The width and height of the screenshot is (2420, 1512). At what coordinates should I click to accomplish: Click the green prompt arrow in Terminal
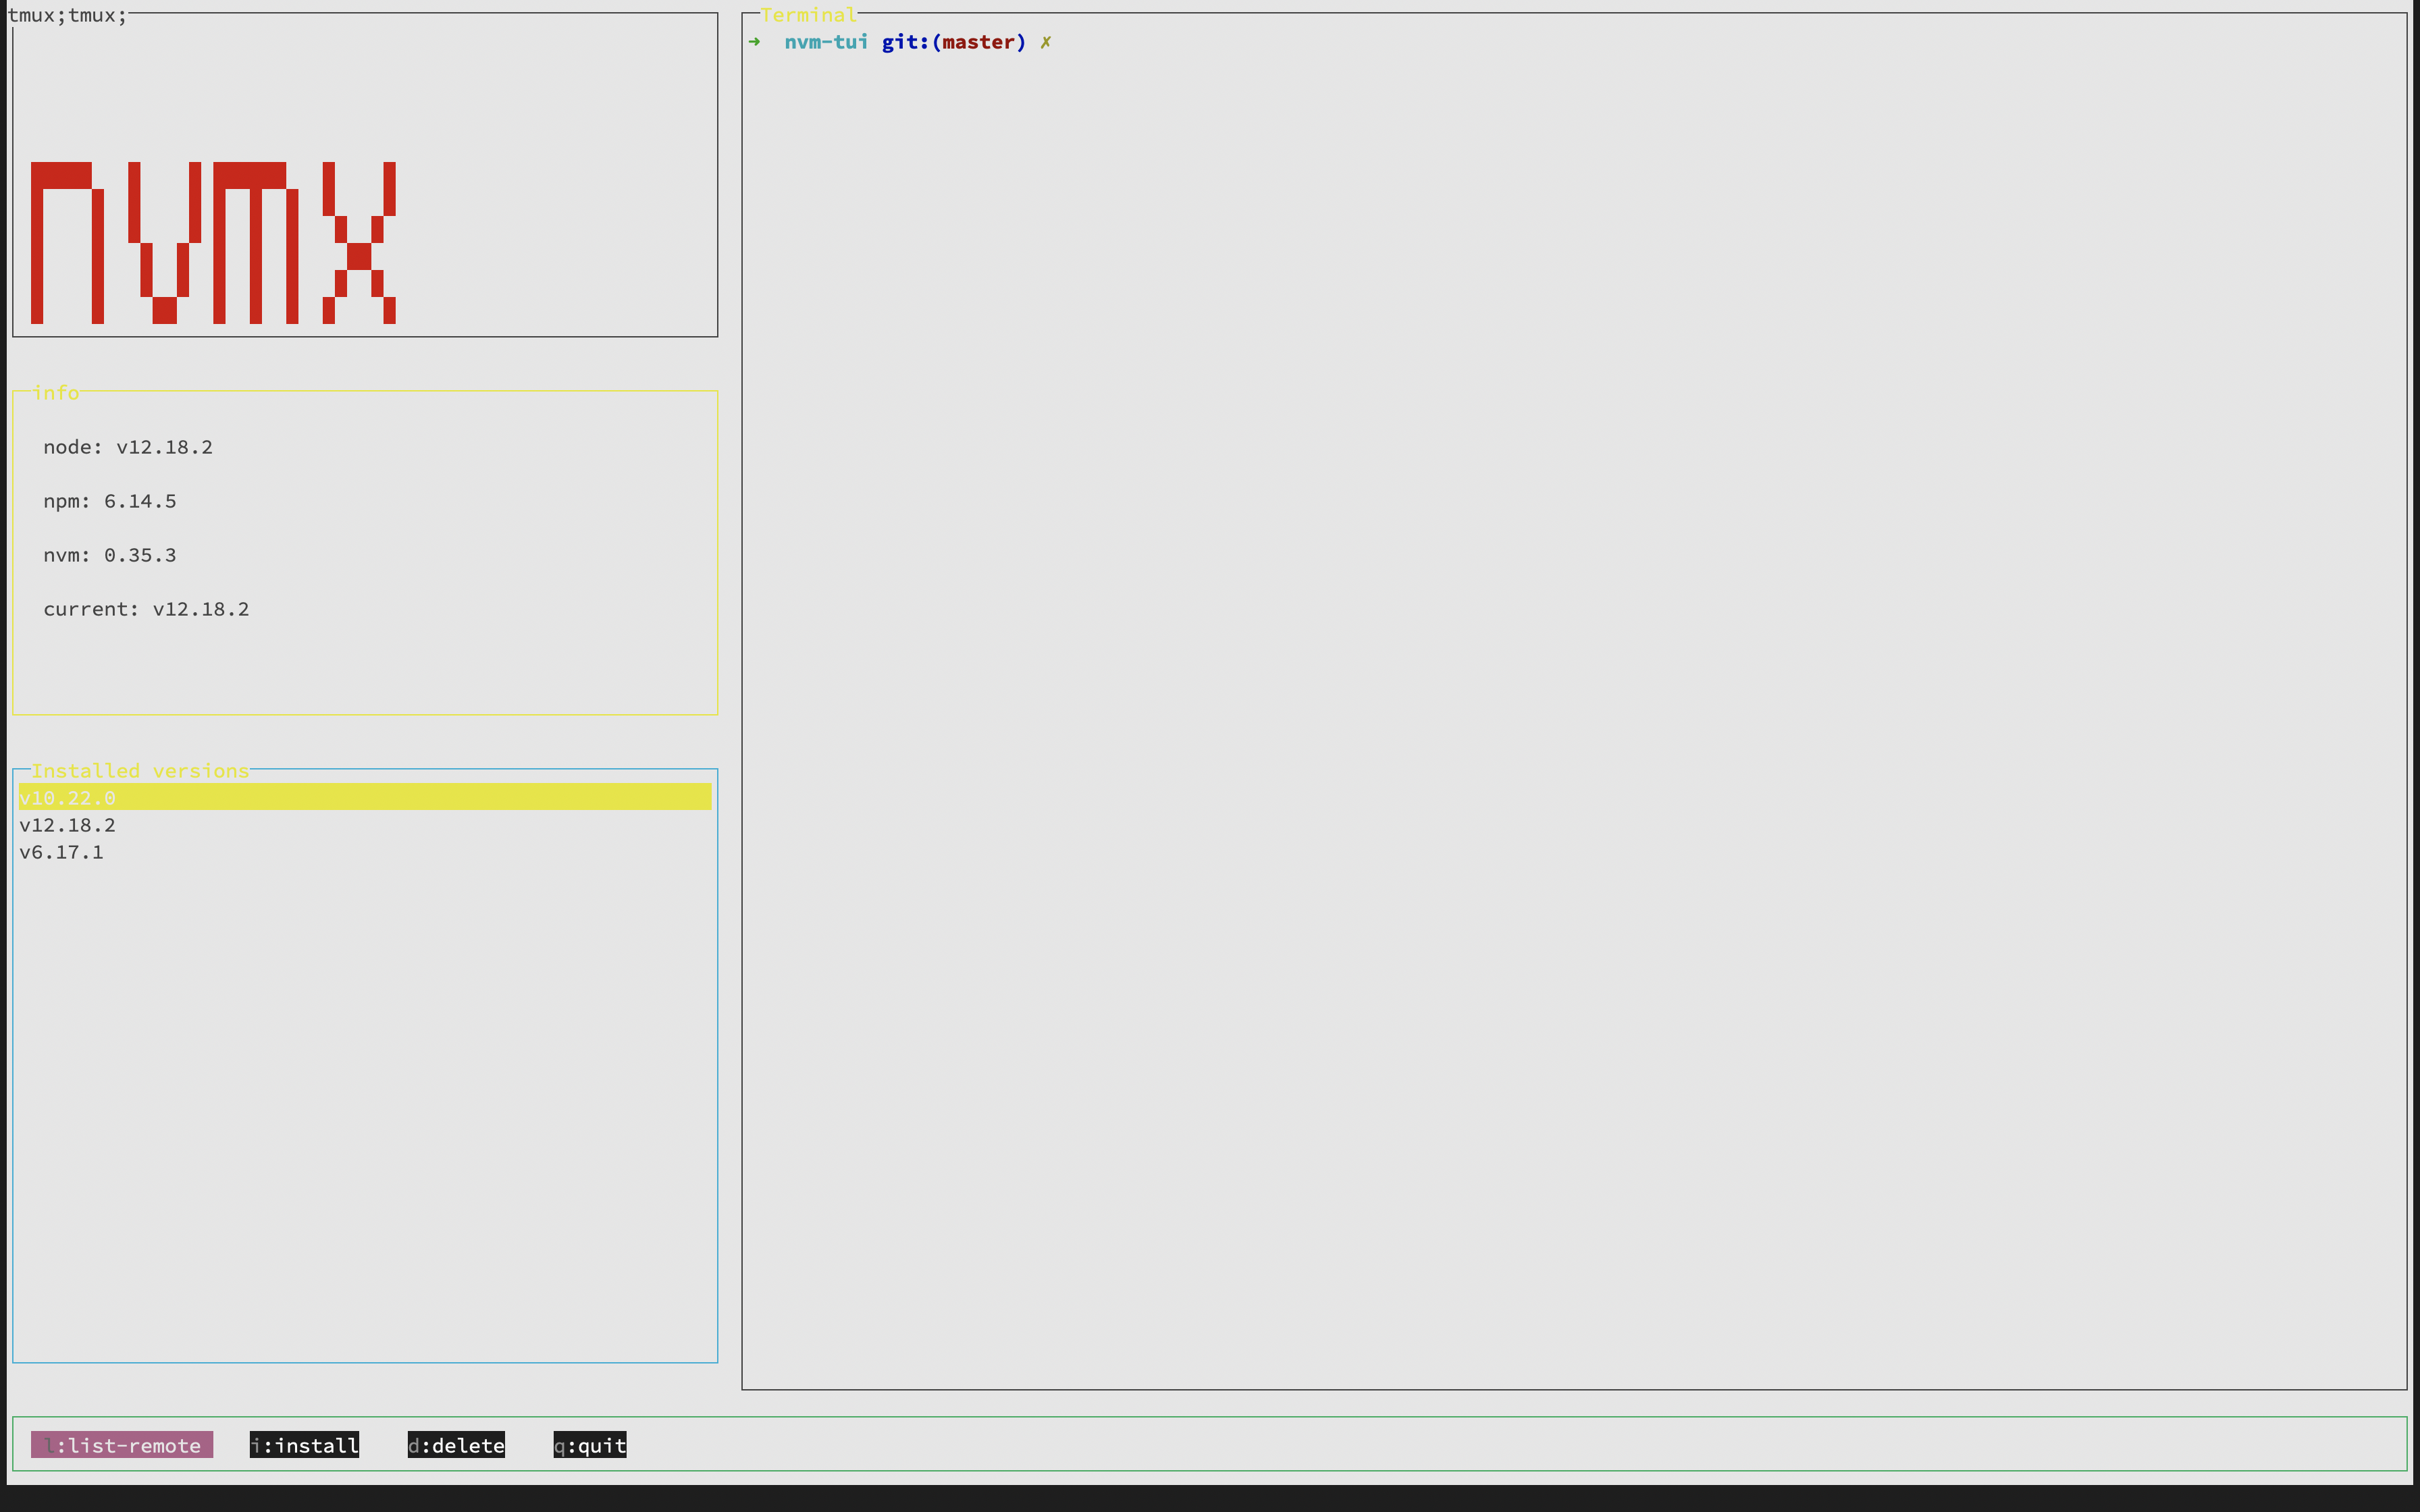754,42
